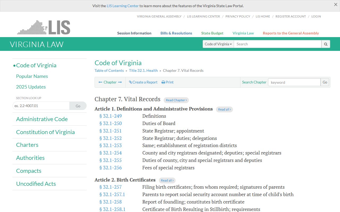Screen dimensions: 340x212
Task: Click 'State Registrar; appointment' text
Action: click(x=173, y=131)
